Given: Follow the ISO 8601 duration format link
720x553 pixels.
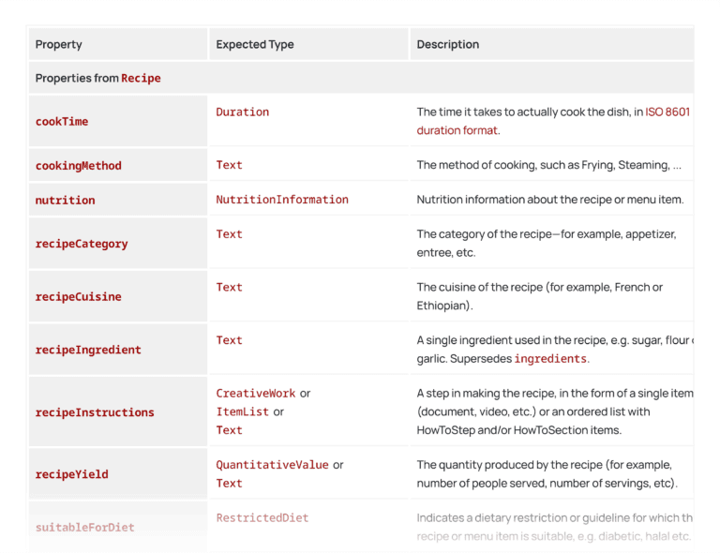Looking at the screenshot, I should tap(553, 121).
